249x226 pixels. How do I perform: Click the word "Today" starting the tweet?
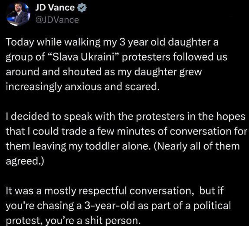[x=20, y=42]
